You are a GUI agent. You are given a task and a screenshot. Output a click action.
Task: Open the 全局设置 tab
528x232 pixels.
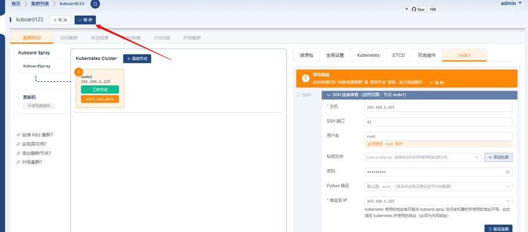coord(335,55)
